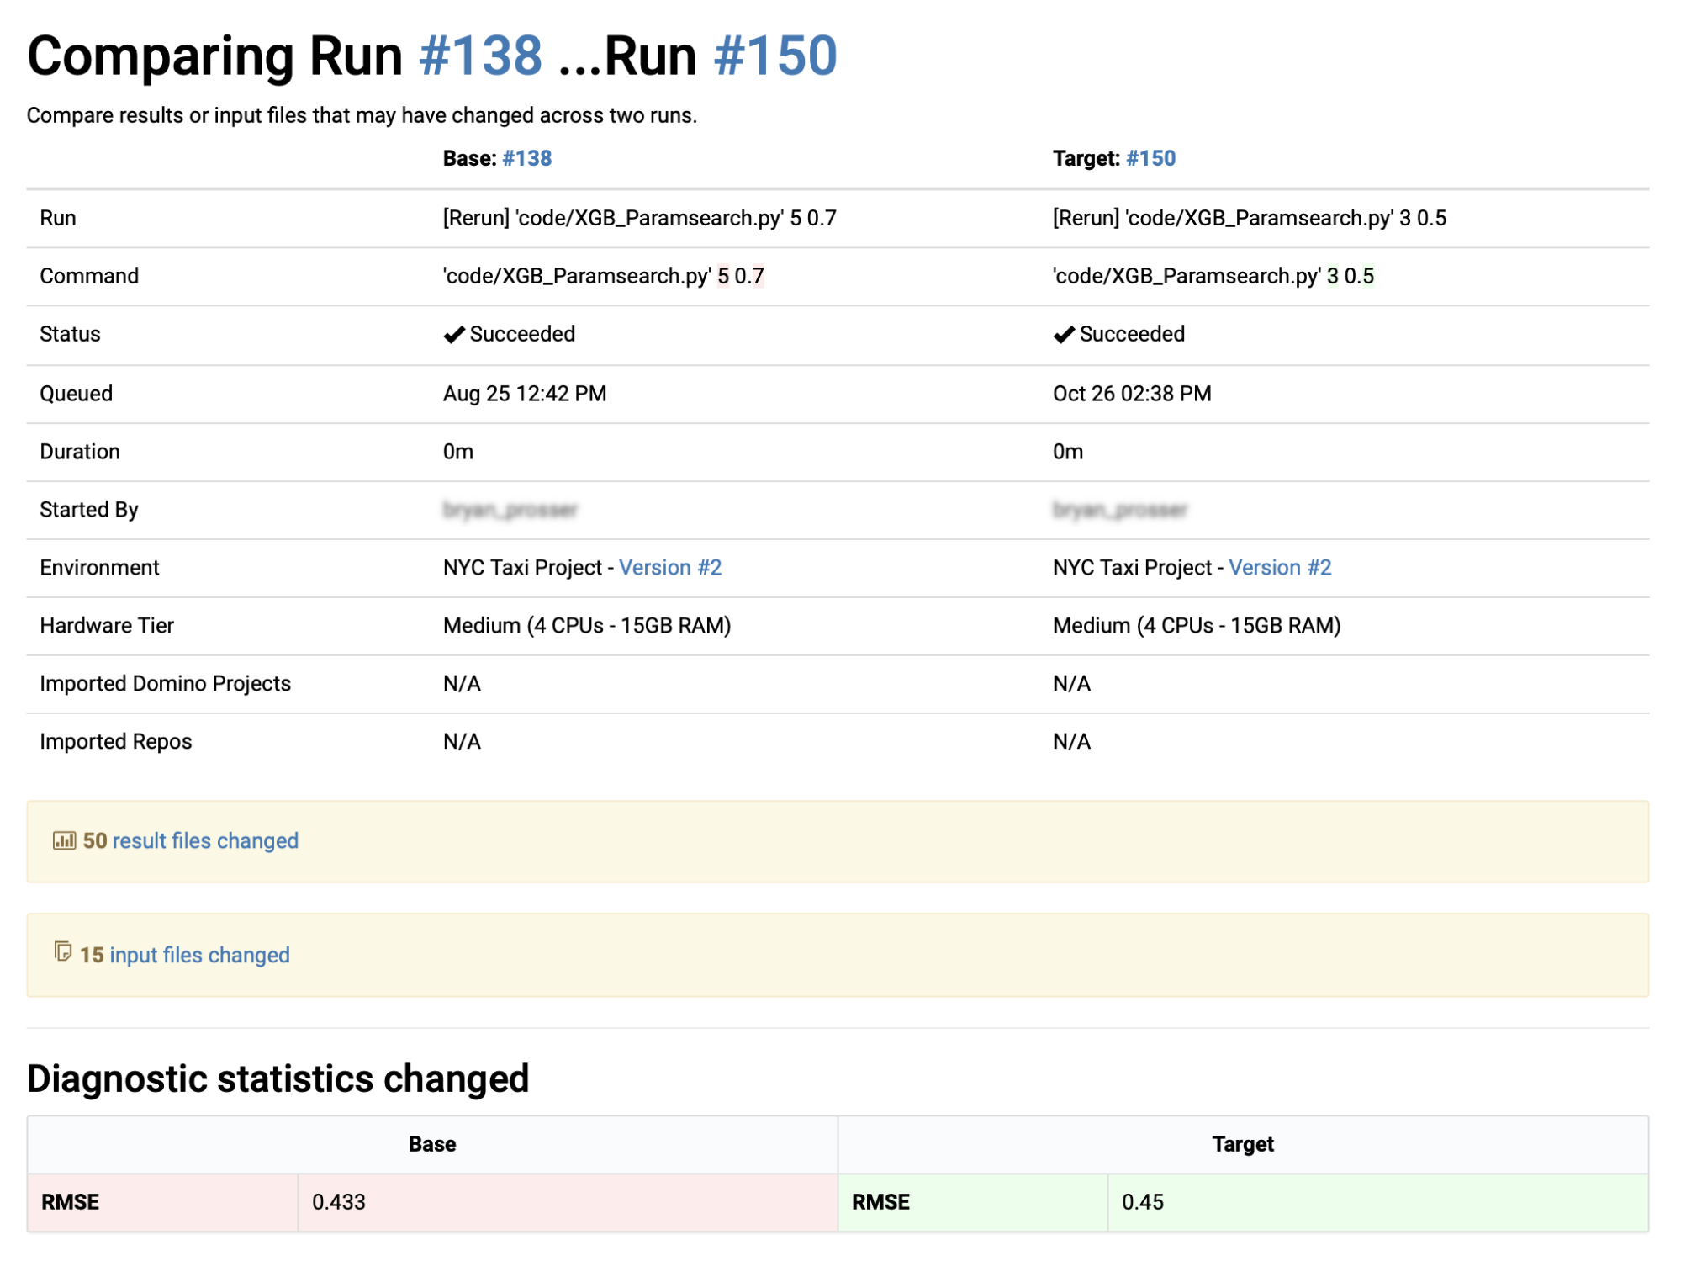Click the Succeeded checkmark icon for base run
This screenshot has height=1261, width=1681.
point(454,335)
